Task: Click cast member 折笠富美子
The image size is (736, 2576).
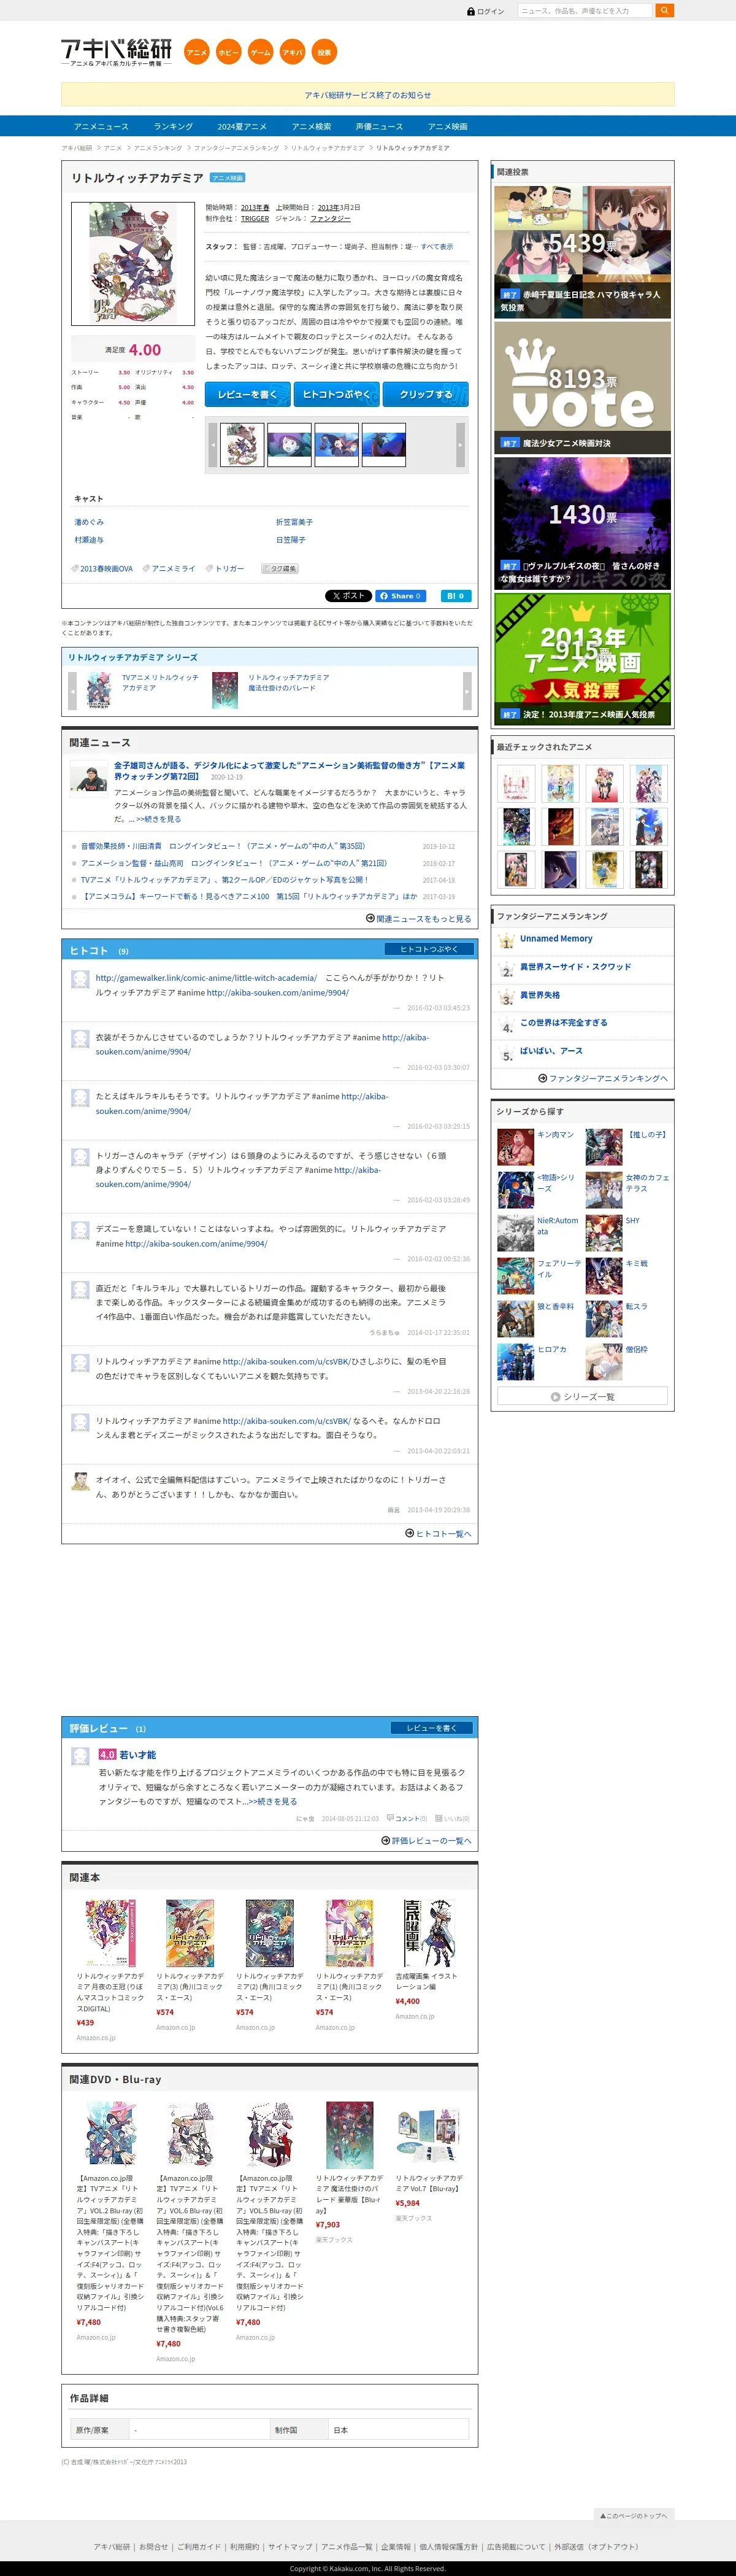Action: [x=294, y=522]
